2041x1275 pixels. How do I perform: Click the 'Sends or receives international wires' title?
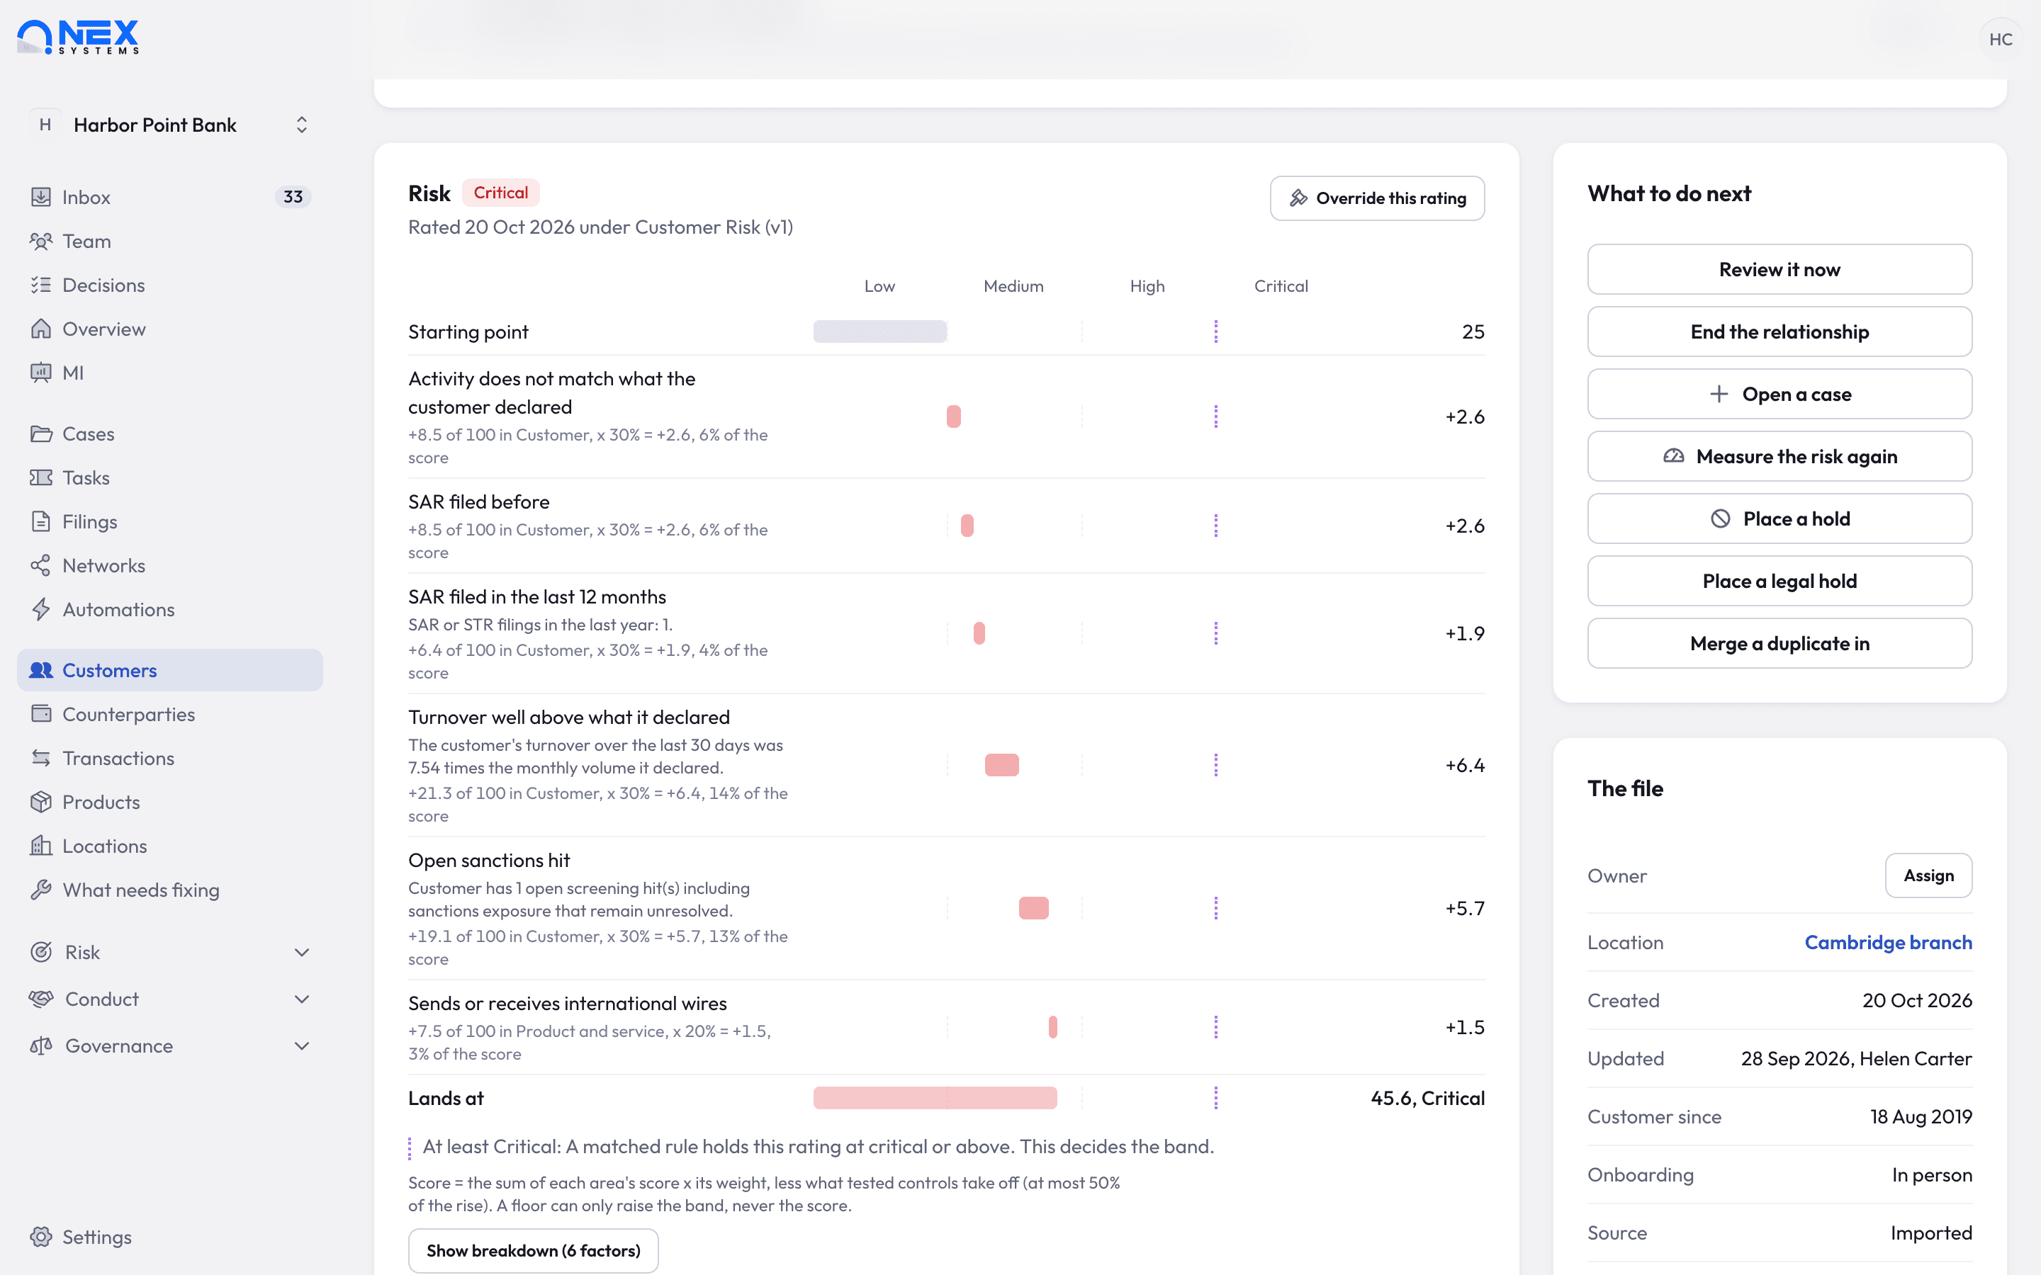pos(567,1004)
